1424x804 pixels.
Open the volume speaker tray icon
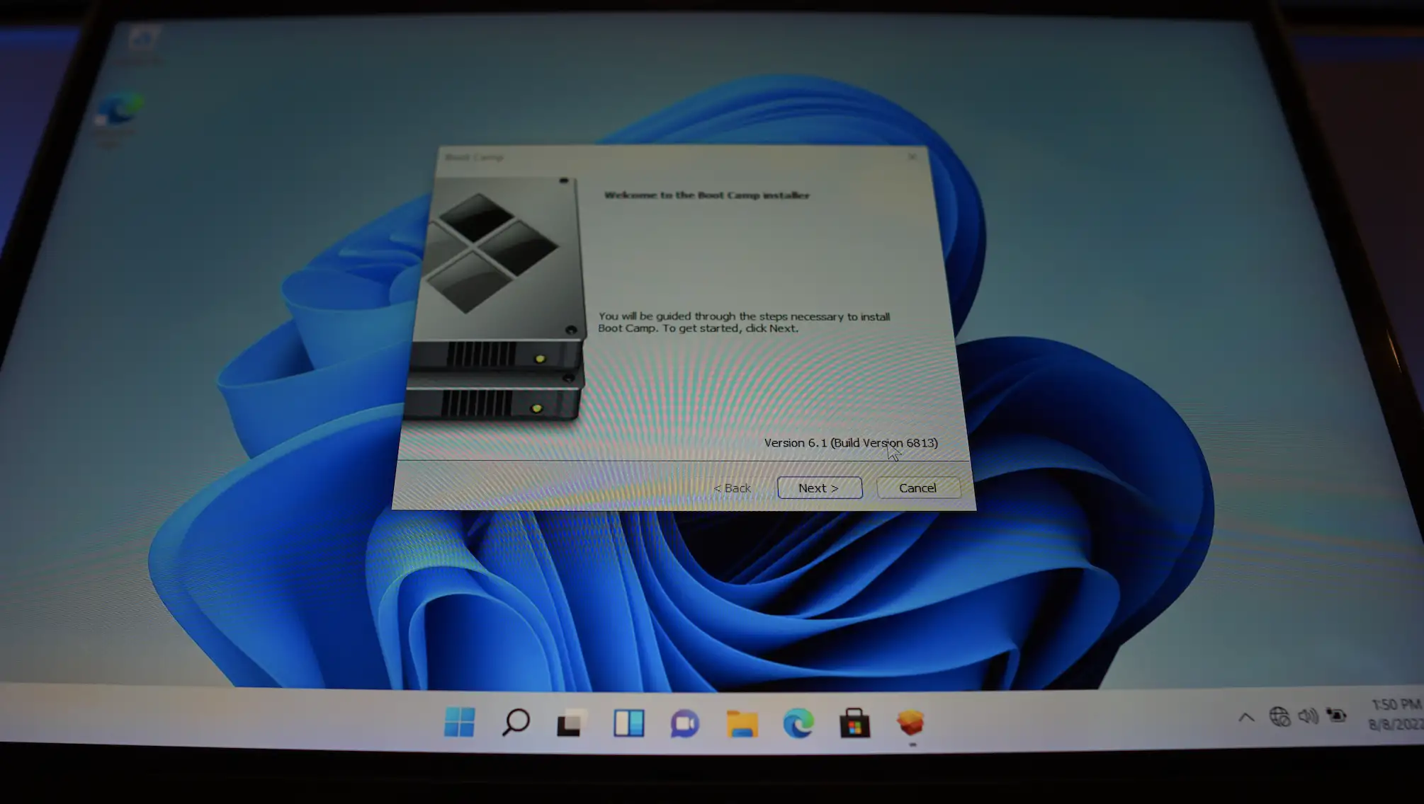(x=1308, y=716)
